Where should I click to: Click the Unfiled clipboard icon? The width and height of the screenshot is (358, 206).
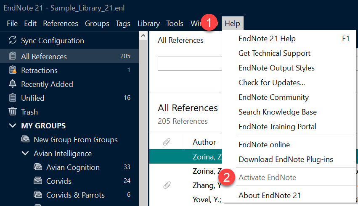[x=13, y=98]
